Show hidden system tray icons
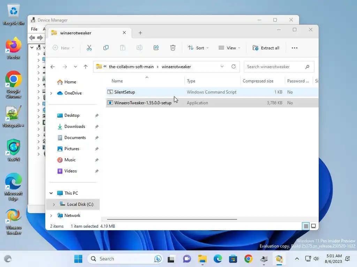Image resolution: width=357 pixels, height=267 pixels. tap(297, 259)
